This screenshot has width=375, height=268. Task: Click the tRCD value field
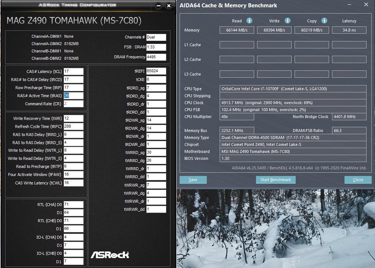click(73, 80)
